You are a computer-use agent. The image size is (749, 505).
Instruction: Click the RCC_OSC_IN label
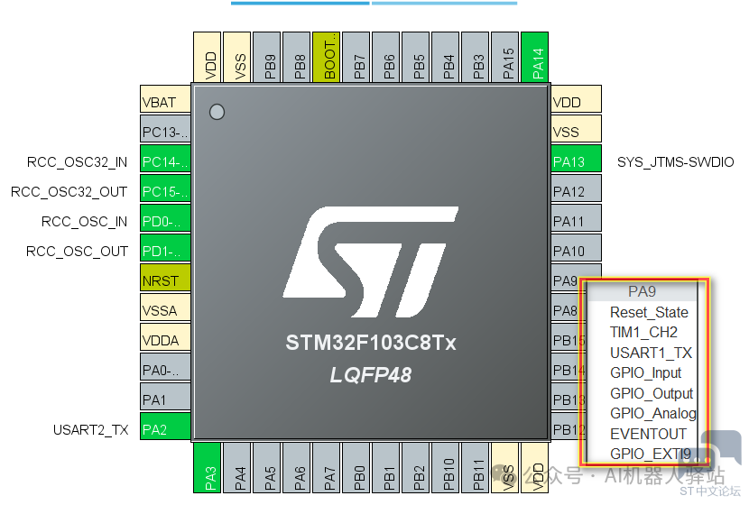click(x=85, y=222)
